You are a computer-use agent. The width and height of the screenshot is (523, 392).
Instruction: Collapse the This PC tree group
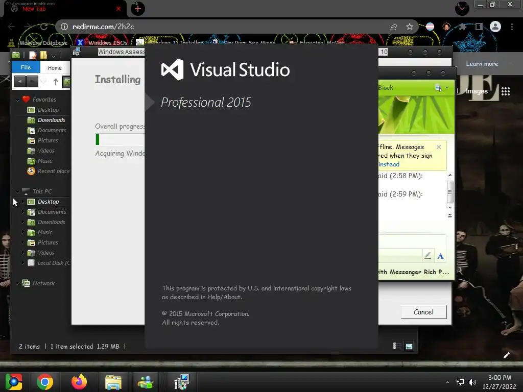click(x=18, y=192)
